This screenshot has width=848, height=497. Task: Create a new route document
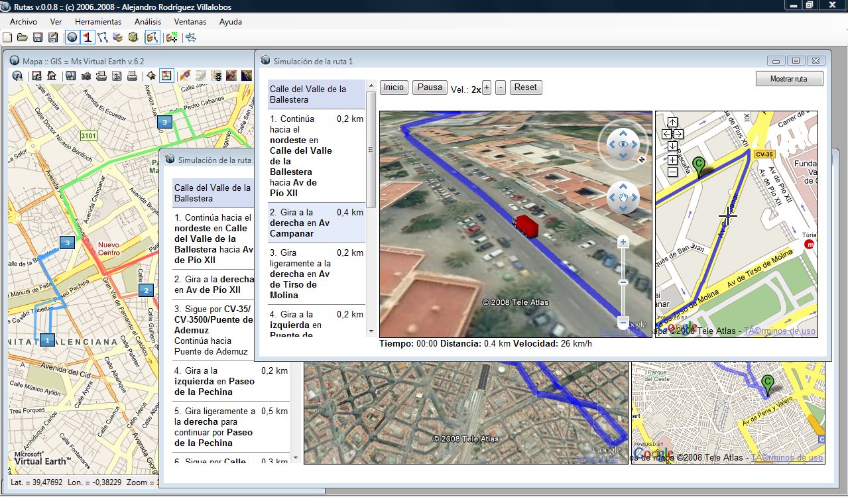[x=8, y=38]
